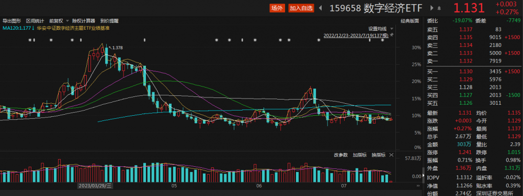Click the 华安中证数字经济主题ETF业绩基准 legend label
Image resolution: width=523 pixels, height=196 pixels.
(73, 28)
